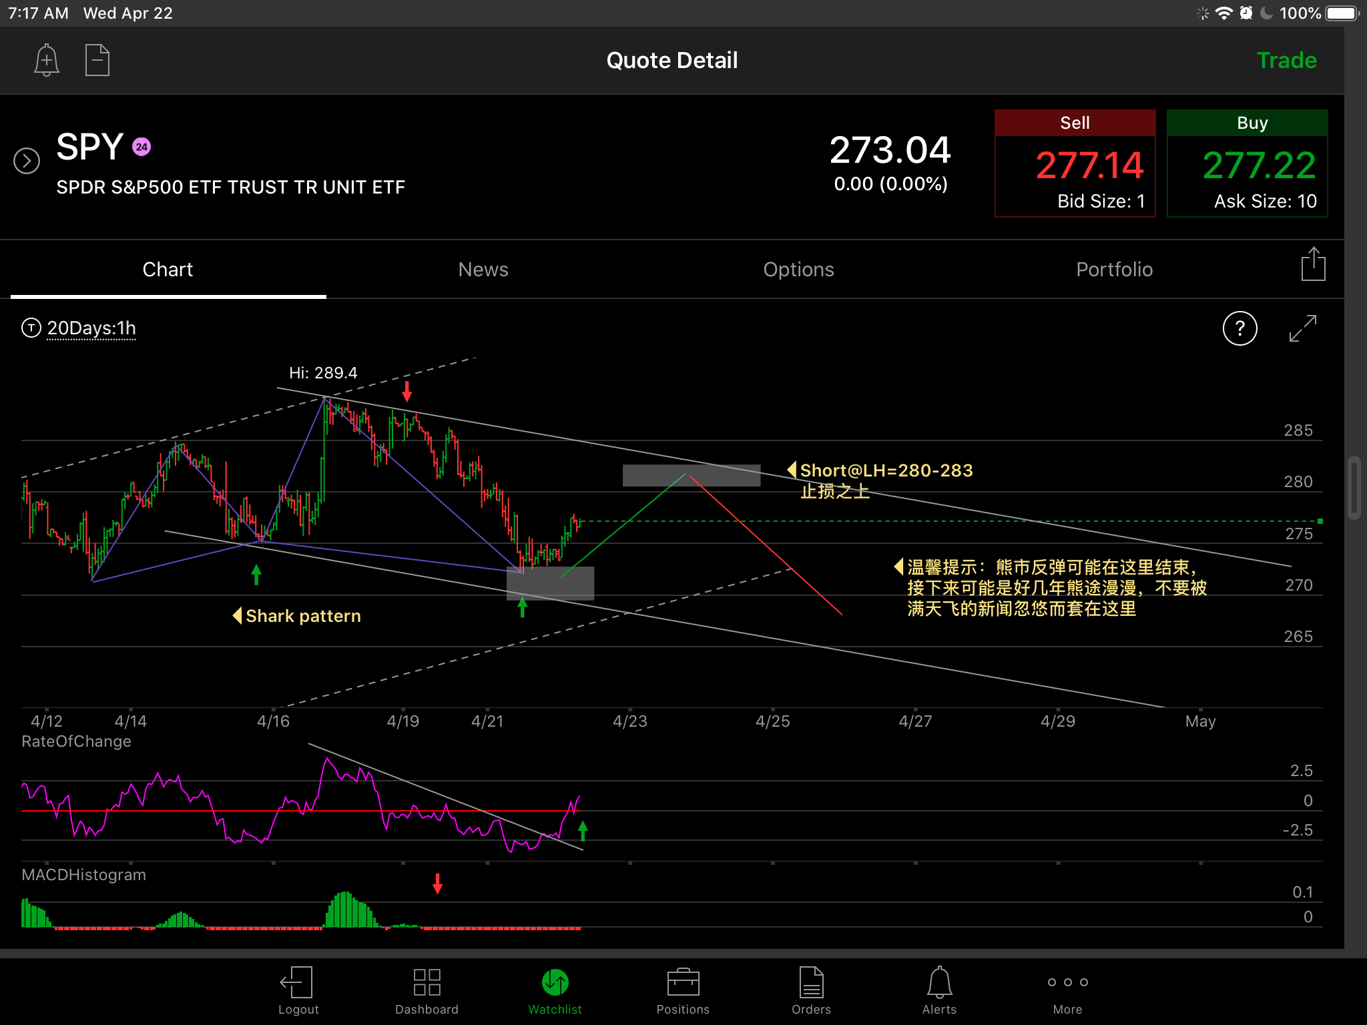
Task: Switch to the Options tab
Action: point(798,270)
